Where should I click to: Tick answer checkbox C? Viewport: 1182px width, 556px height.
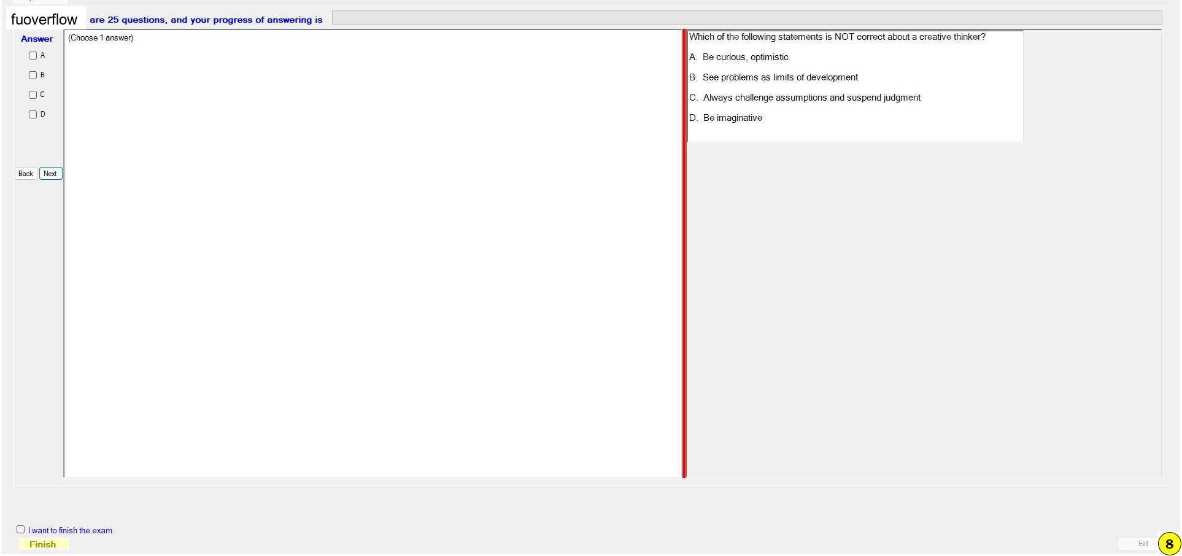pos(33,95)
